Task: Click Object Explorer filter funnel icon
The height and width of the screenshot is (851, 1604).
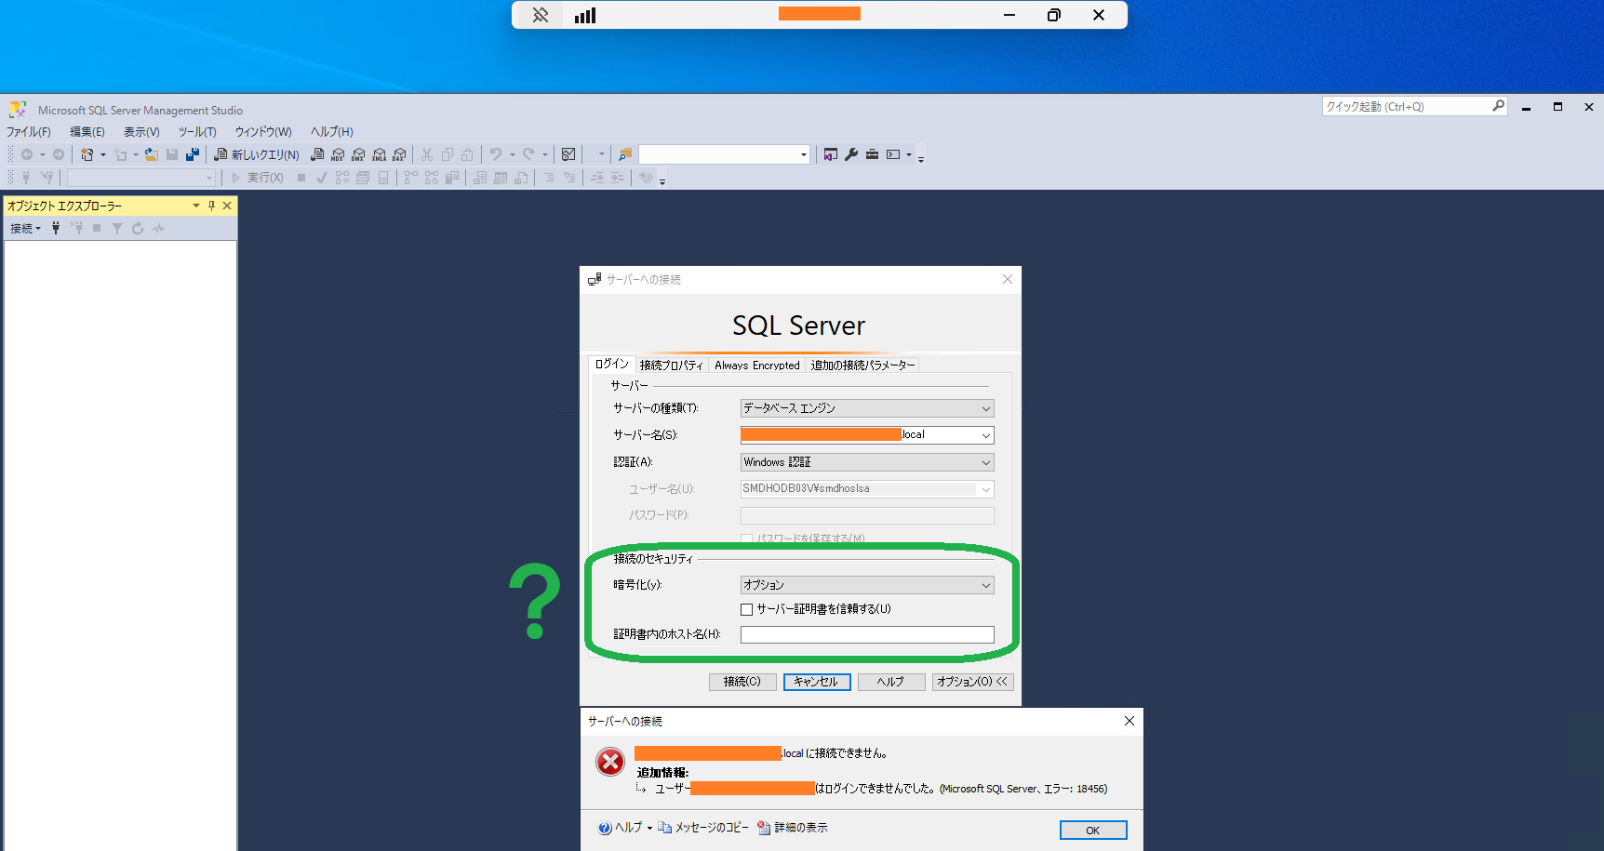Action: tap(117, 228)
